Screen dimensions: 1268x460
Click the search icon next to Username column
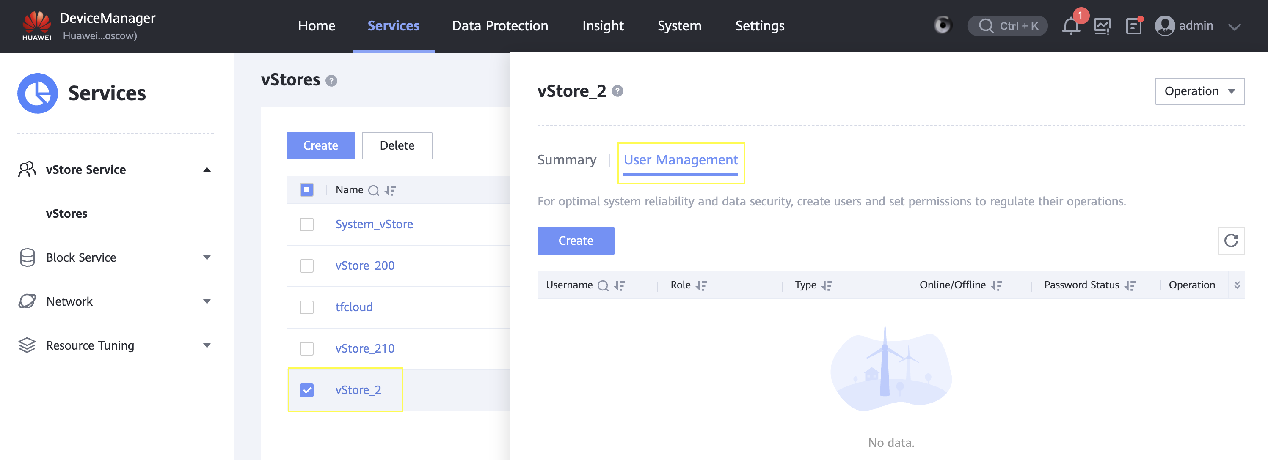point(603,285)
